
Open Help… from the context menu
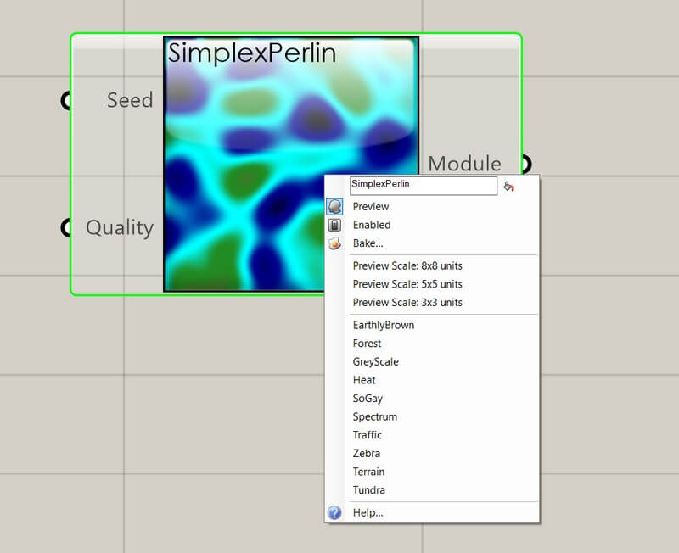[368, 513]
